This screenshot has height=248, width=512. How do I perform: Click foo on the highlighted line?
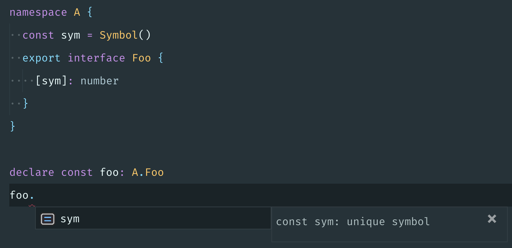coord(20,195)
